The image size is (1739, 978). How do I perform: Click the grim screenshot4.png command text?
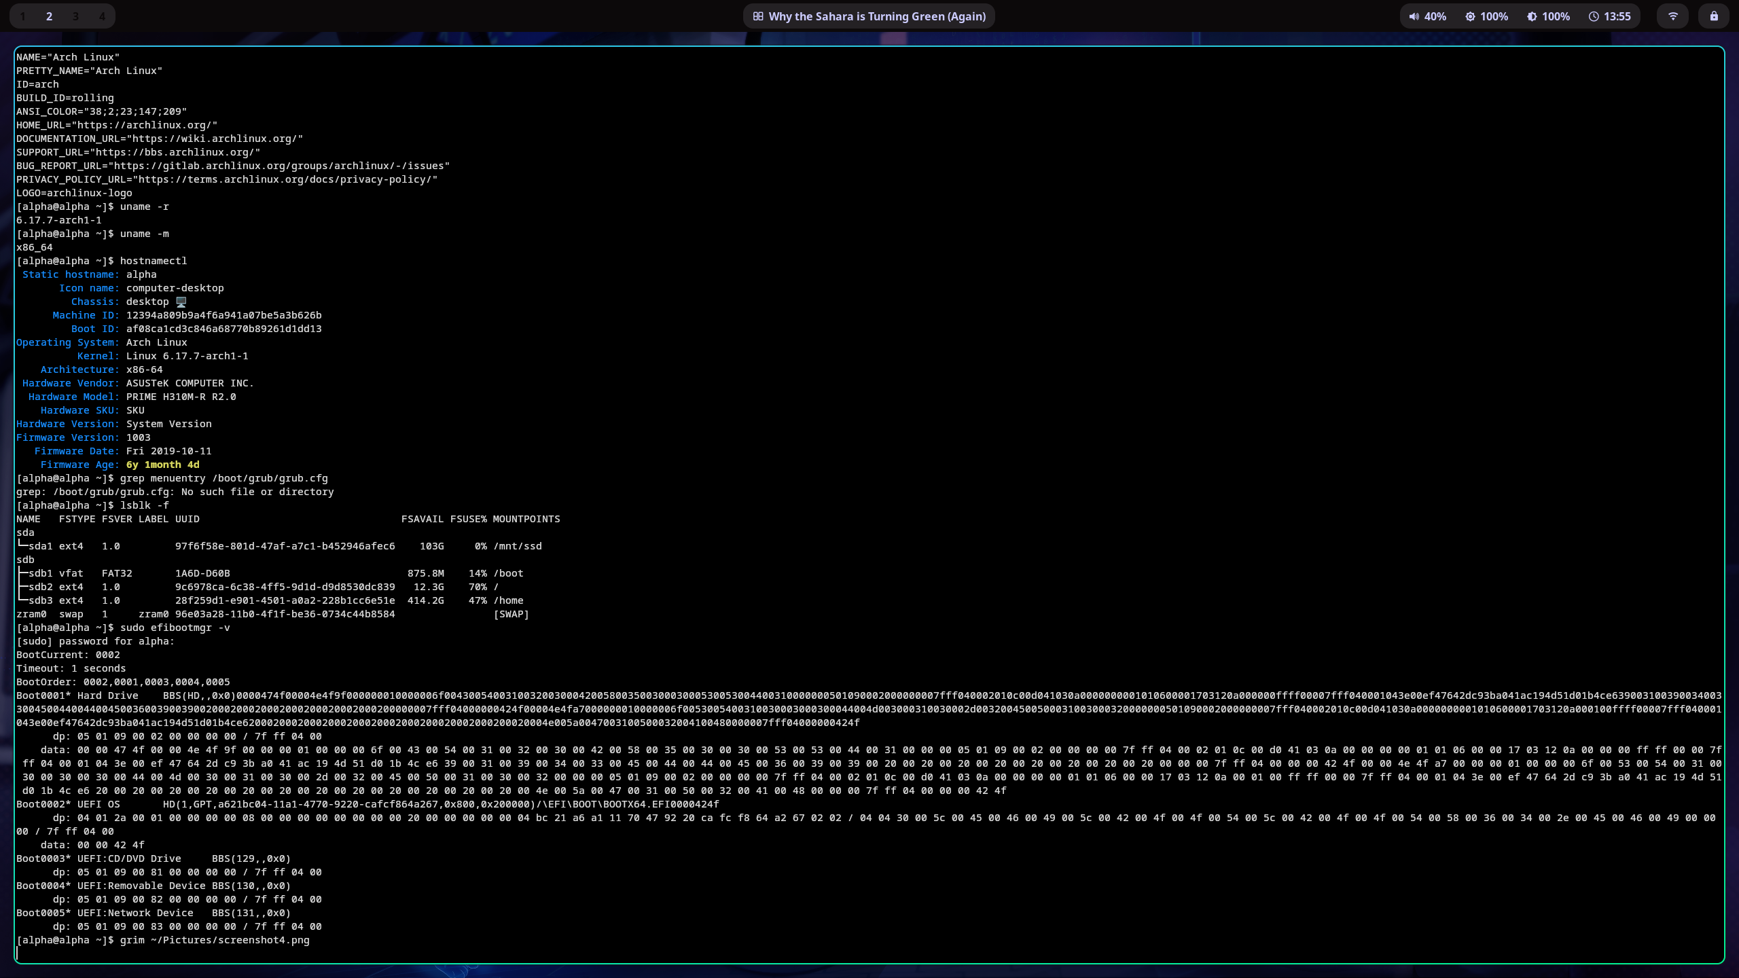pyautogui.click(x=215, y=940)
